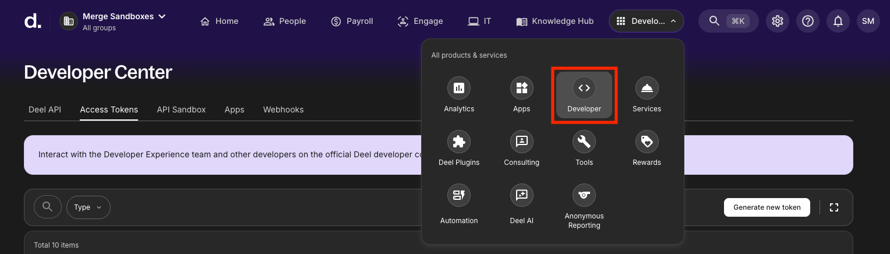Click the Deel Plugins puzzle icon
This screenshot has height=254, width=890.
(x=459, y=142)
